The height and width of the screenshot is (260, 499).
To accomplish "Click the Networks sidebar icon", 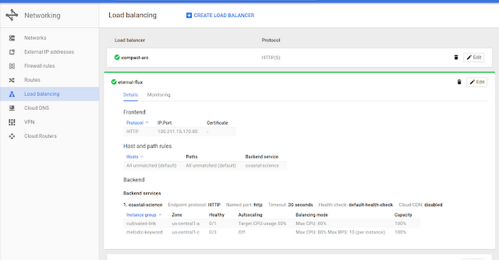I will pos(12,38).
